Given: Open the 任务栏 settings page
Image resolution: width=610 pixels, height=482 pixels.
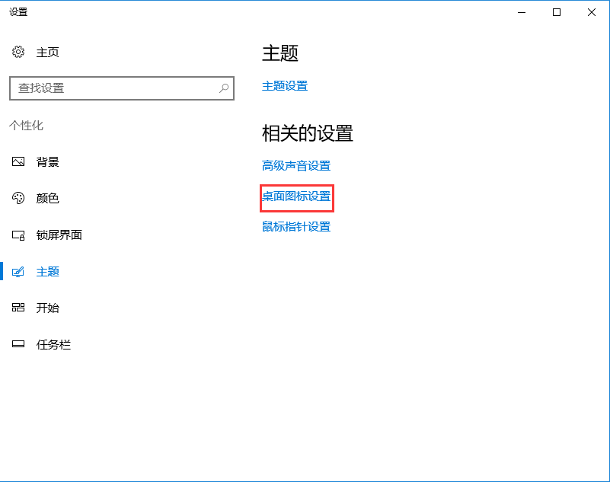Looking at the screenshot, I should [53, 345].
